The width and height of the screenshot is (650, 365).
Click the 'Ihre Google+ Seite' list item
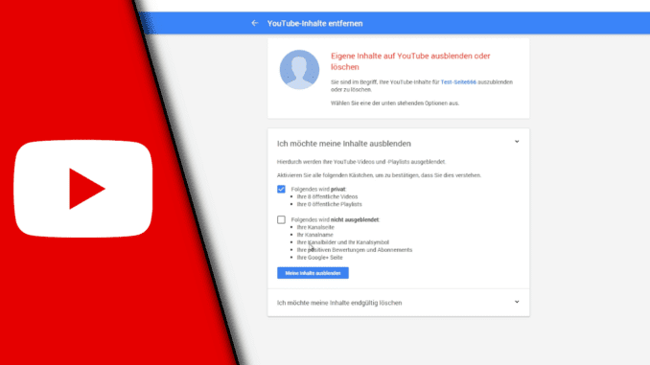319,258
